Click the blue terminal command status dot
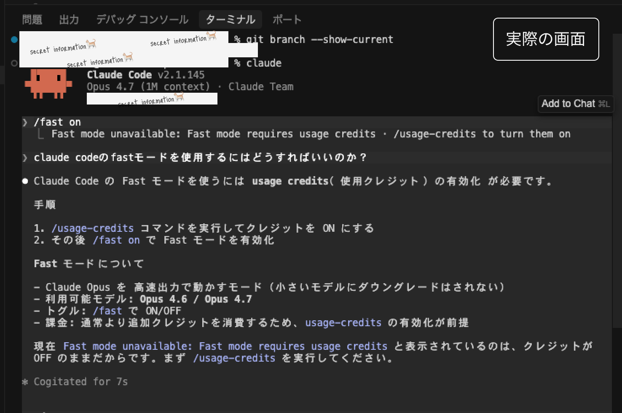 tap(14, 39)
